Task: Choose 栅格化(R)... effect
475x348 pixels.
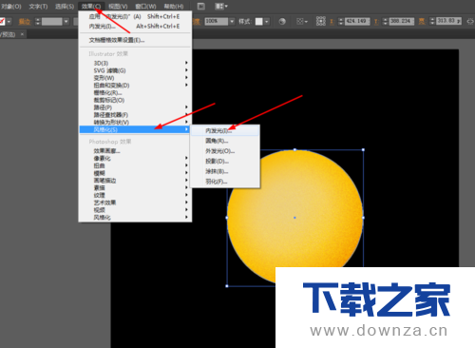Action: tap(135, 92)
